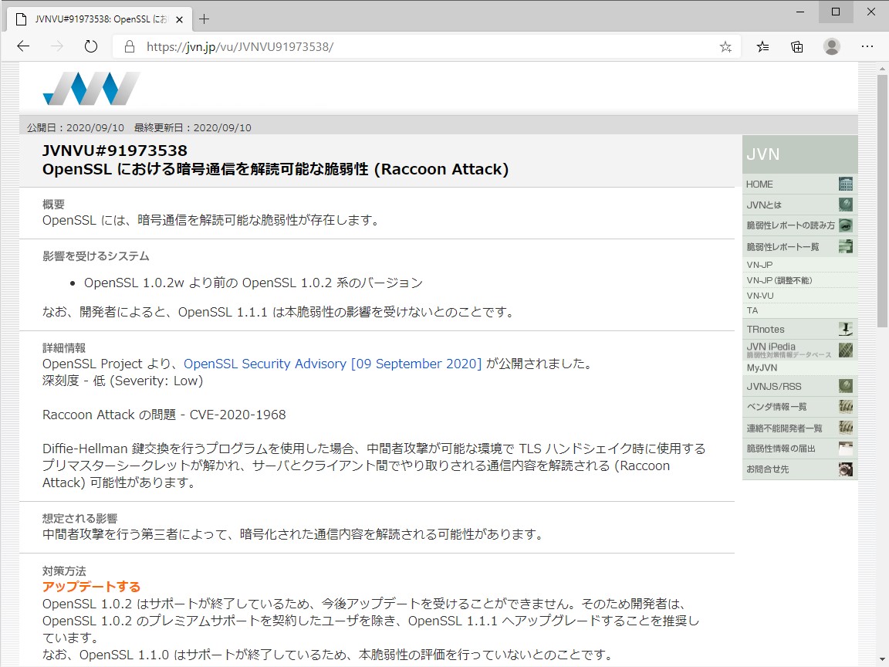Go back with the browser back arrow
The image size is (889, 667).
tap(23, 46)
